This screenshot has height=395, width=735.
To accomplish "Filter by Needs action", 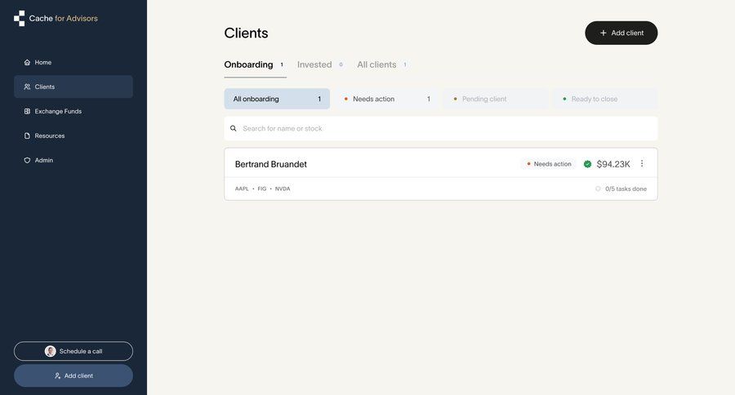I will tap(386, 99).
